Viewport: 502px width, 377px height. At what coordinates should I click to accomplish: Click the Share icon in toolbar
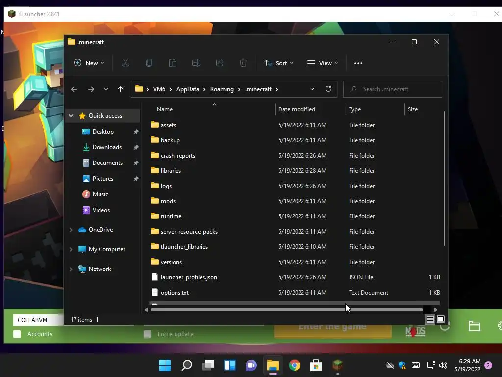[x=220, y=63]
